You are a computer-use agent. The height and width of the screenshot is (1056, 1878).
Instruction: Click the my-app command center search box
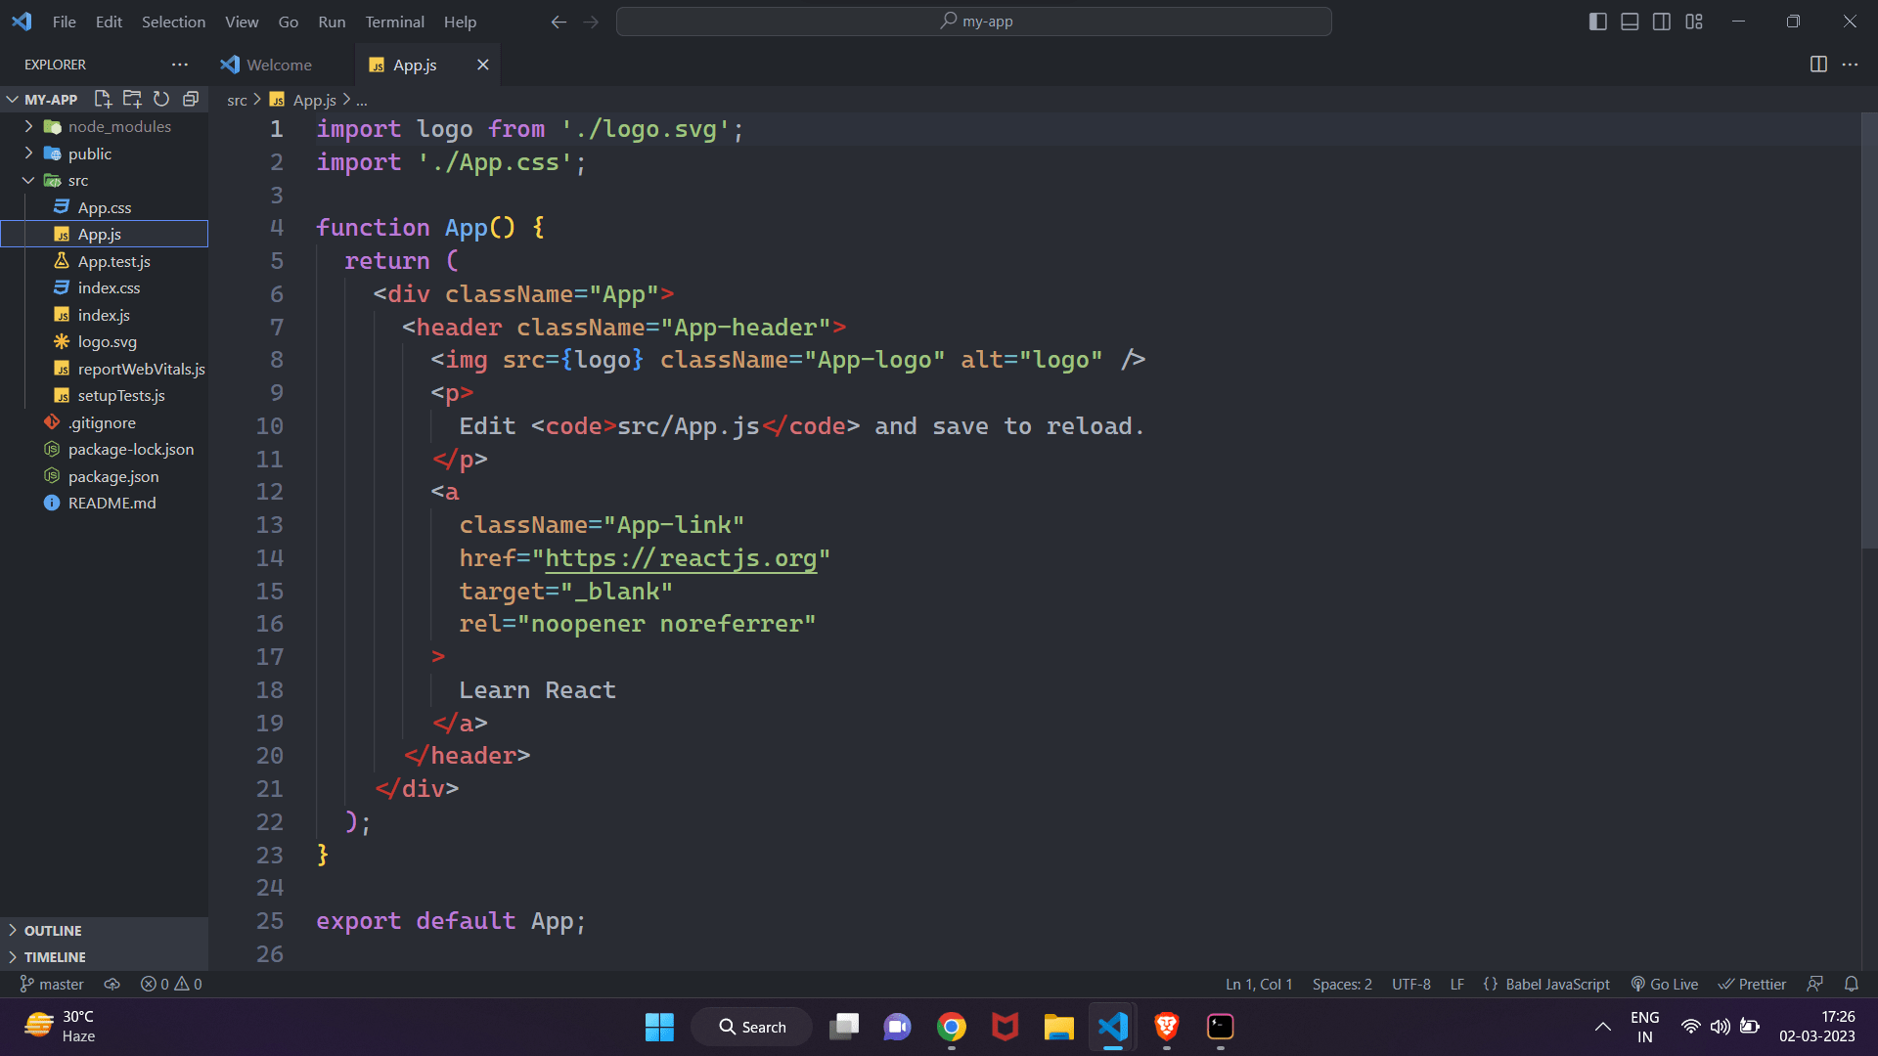(x=974, y=22)
